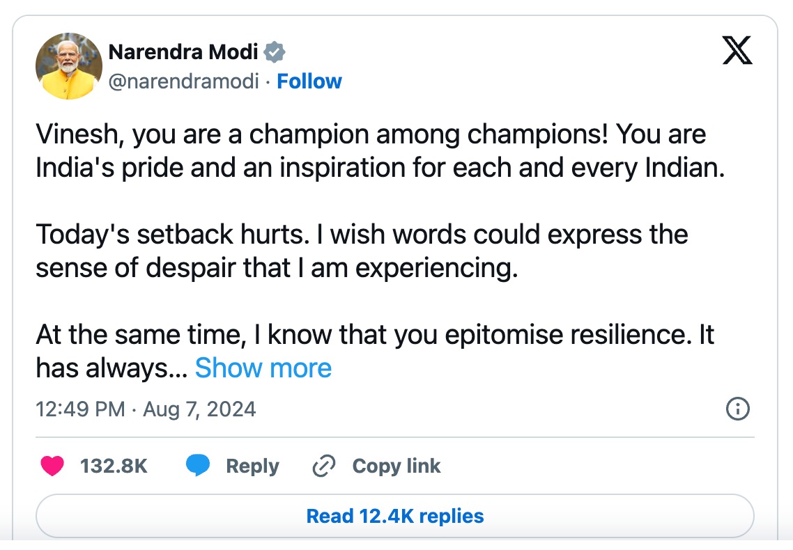The image size is (793, 550).
Task: Click the verified badge next to Narendra Modi
Action: click(x=276, y=51)
